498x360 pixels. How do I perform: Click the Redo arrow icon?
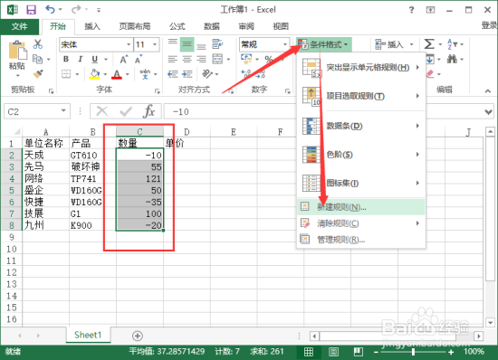76,10
